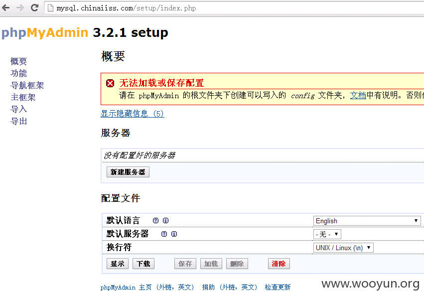The height and width of the screenshot is (298, 424).
Task: Click the 默认语言 row label
Action: (x=123, y=220)
